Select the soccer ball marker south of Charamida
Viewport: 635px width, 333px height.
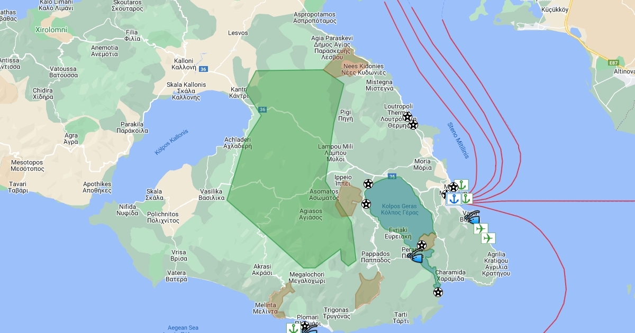tap(438, 292)
